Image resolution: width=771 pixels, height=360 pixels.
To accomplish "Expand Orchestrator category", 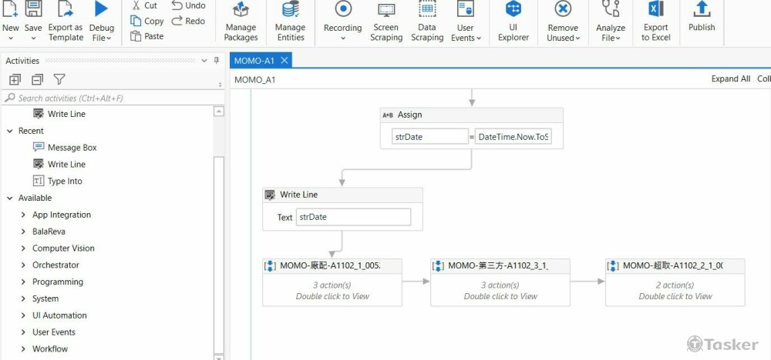I will 23,265.
